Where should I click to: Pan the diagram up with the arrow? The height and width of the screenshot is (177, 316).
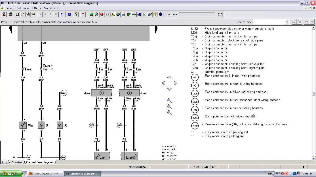click(x=169, y=77)
